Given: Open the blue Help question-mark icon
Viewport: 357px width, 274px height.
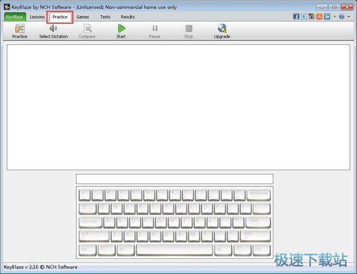Looking at the screenshot, I should (341, 17).
